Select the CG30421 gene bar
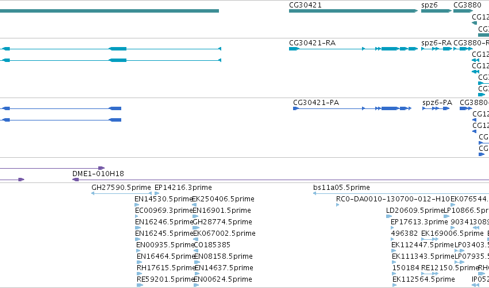489x288 pixels. (353, 11)
